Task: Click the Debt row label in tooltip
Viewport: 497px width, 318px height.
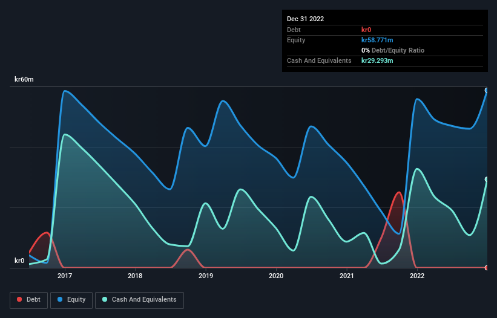Action: (x=294, y=30)
